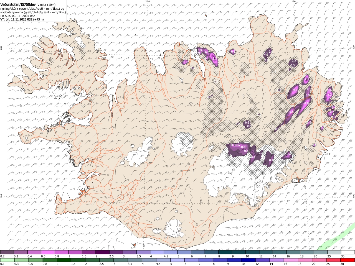Click the 15W longitude label at top

[x=294, y=1]
